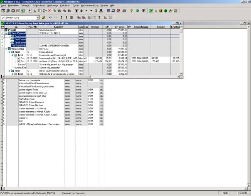Open the Rechteverwaltung menu
This screenshot has width=251, height=196.
90,5
